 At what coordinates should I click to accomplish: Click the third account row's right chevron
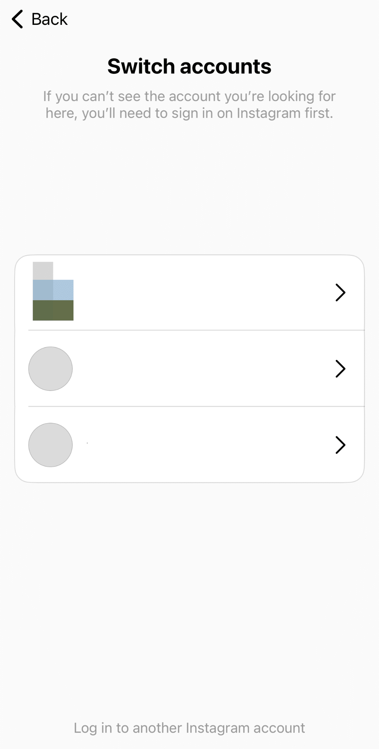(x=340, y=445)
